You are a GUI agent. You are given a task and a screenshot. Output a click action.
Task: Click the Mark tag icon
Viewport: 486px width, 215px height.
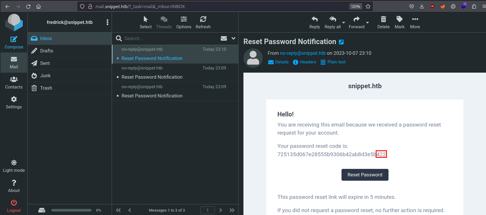pos(399,19)
